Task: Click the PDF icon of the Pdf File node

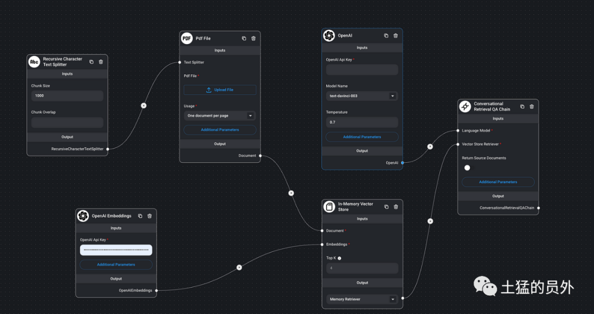Action: click(187, 38)
